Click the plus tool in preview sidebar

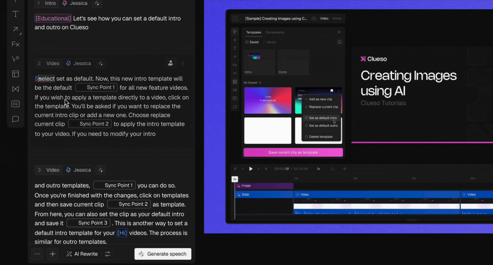(235, 40)
